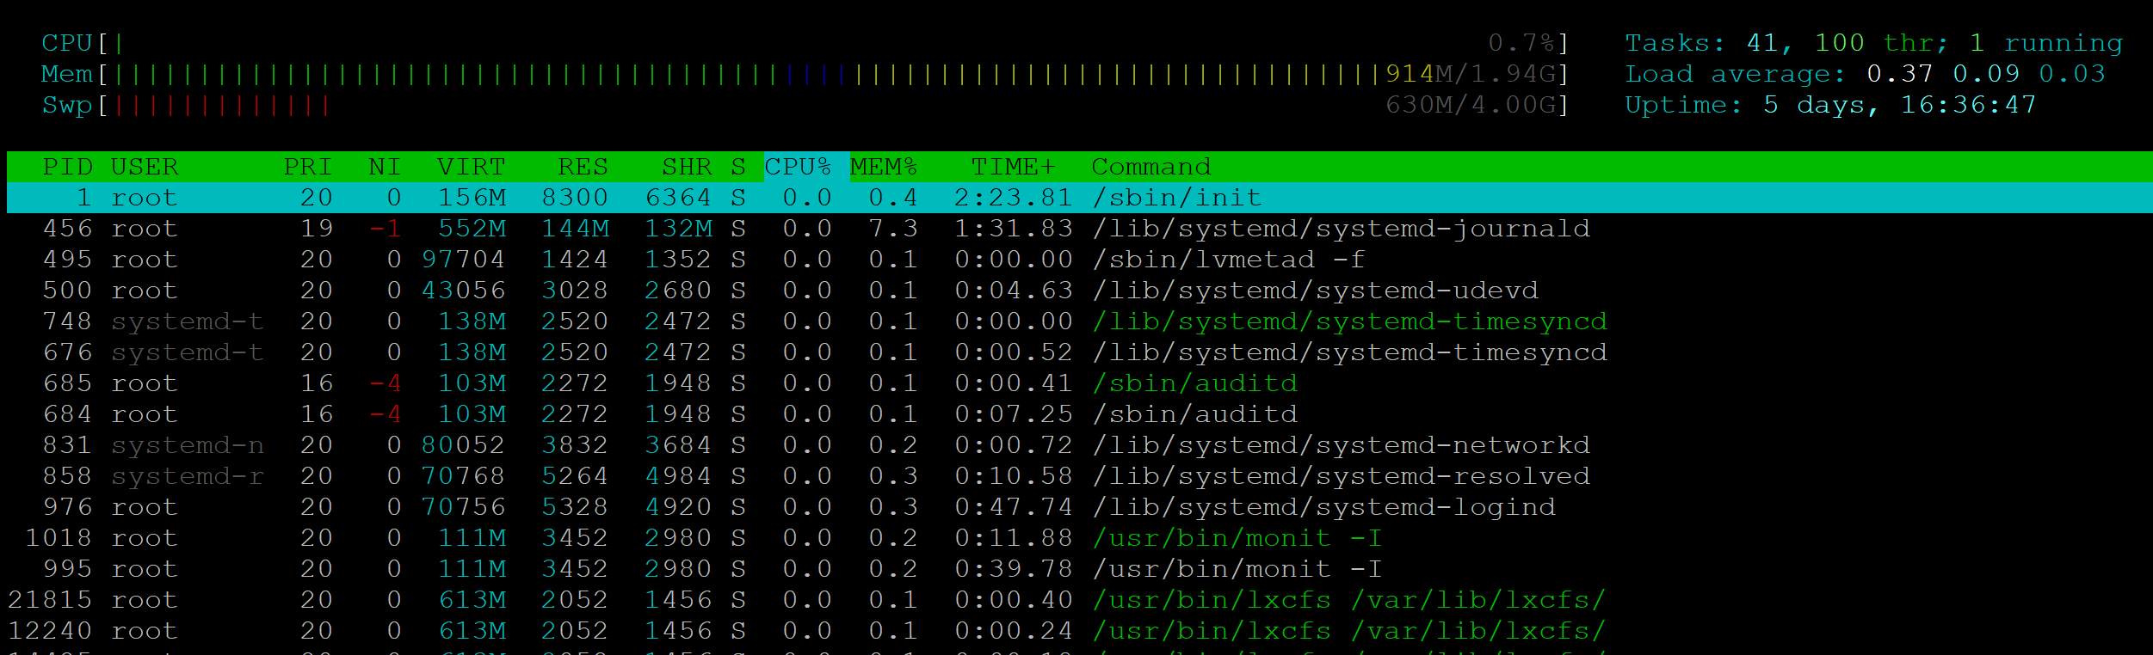Click the Load average line
The width and height of the screenshot is (2153, 655).
pos(1865,74)
